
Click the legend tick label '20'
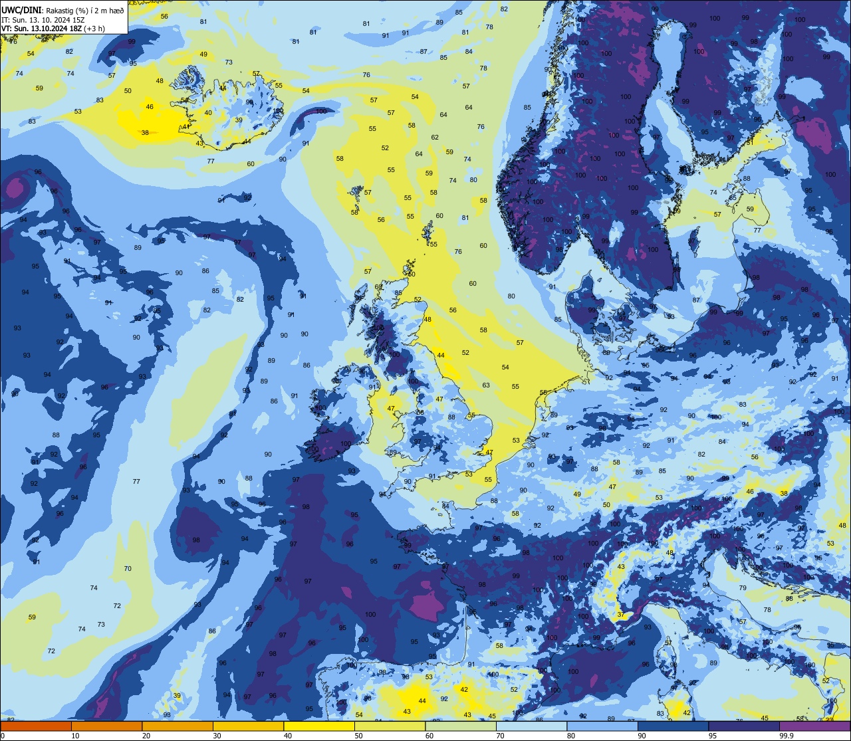(x=146, y=736)
